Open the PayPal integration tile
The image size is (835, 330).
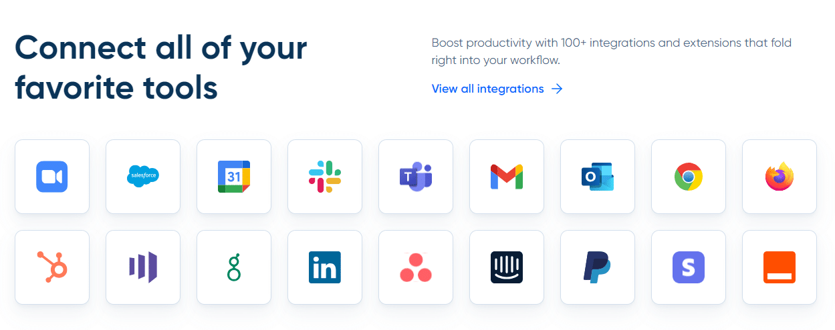[598, 267]
